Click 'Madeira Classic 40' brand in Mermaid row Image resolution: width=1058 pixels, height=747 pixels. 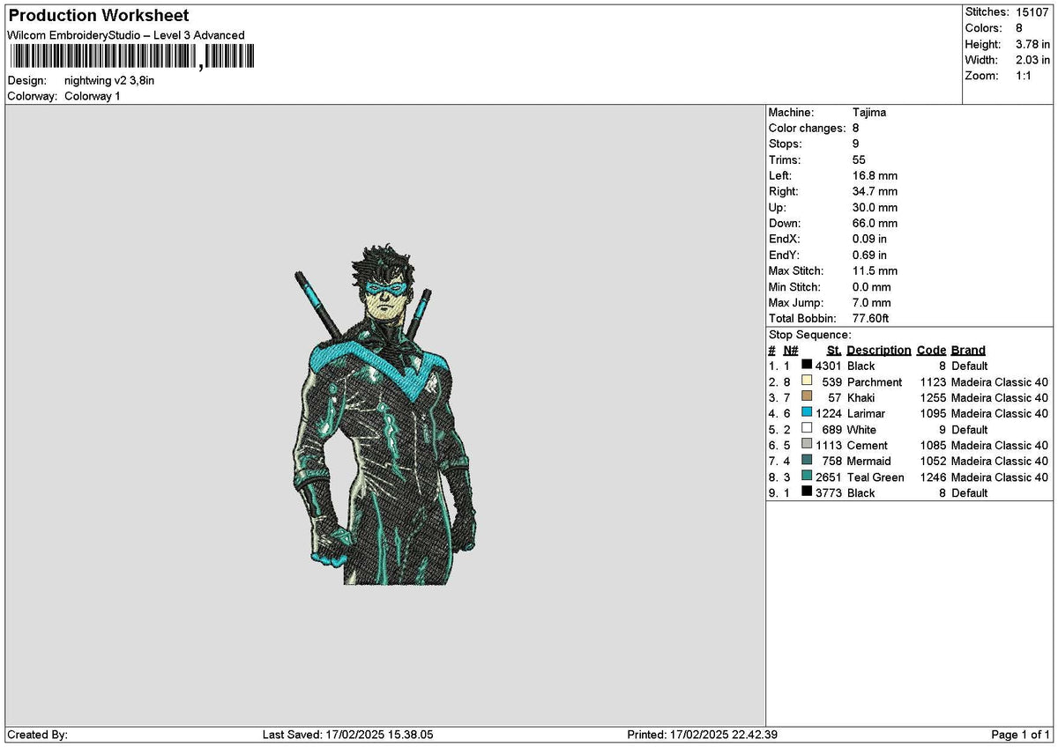tap(1000, 461)
